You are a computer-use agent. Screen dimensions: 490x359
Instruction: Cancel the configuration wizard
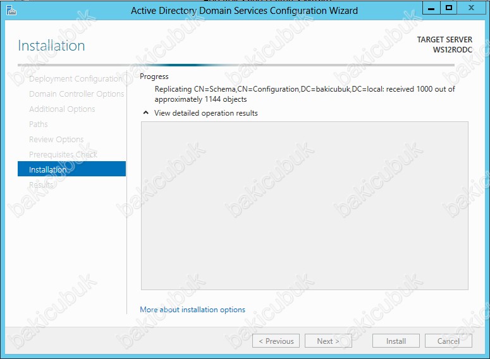click(x=448, y=341)
